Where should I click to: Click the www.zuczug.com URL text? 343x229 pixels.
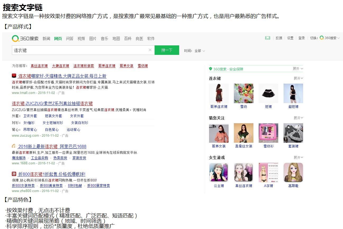pyautogui.click(x=25, y=135)
